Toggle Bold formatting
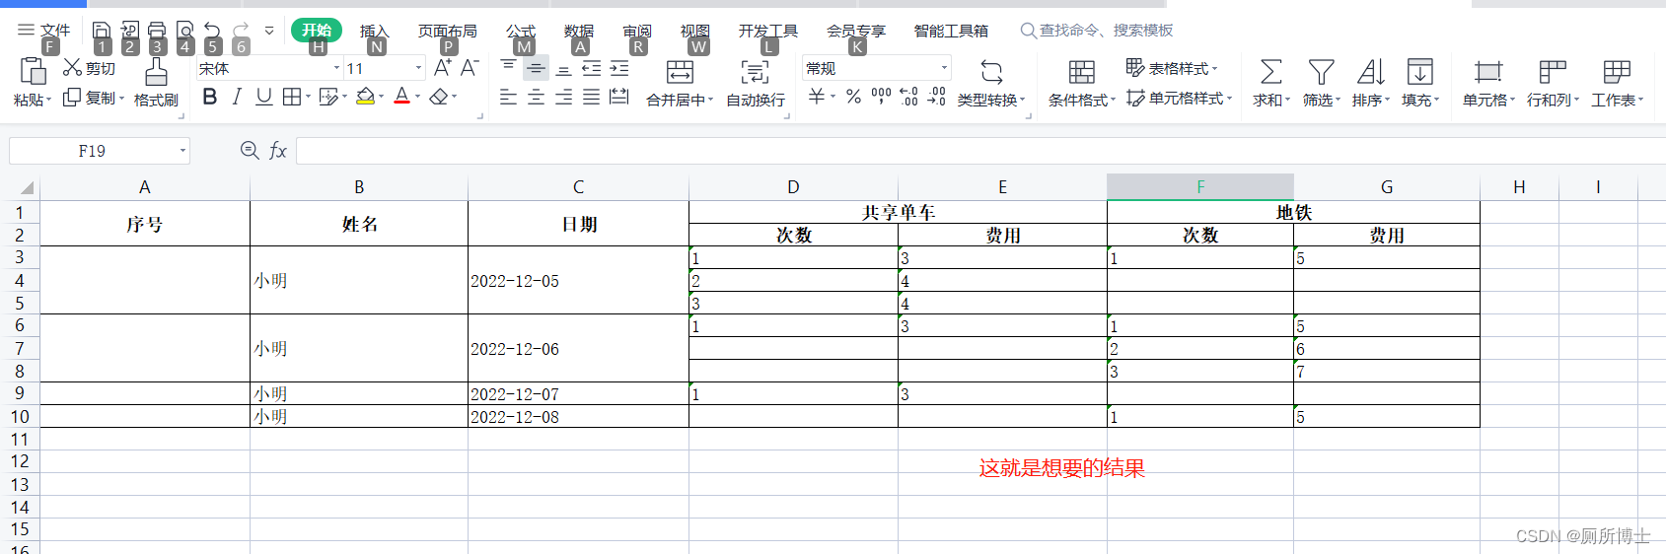 (x=209, y=97)
